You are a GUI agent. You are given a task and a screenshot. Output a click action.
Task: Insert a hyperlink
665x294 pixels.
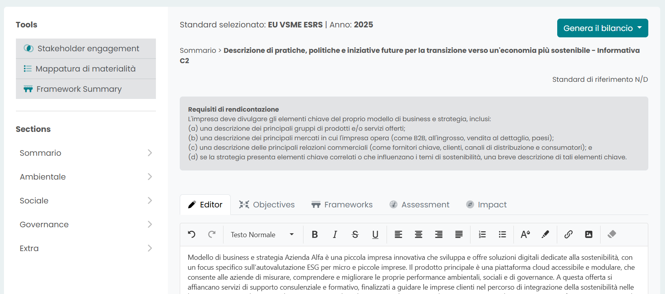coord(568,234)
